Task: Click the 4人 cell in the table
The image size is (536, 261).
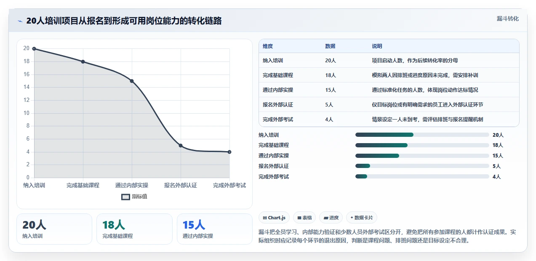Action: click(x=329, y=120)
